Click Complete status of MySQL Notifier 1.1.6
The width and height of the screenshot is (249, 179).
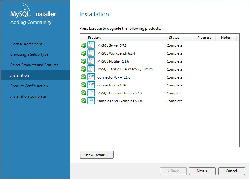(174, 61)
